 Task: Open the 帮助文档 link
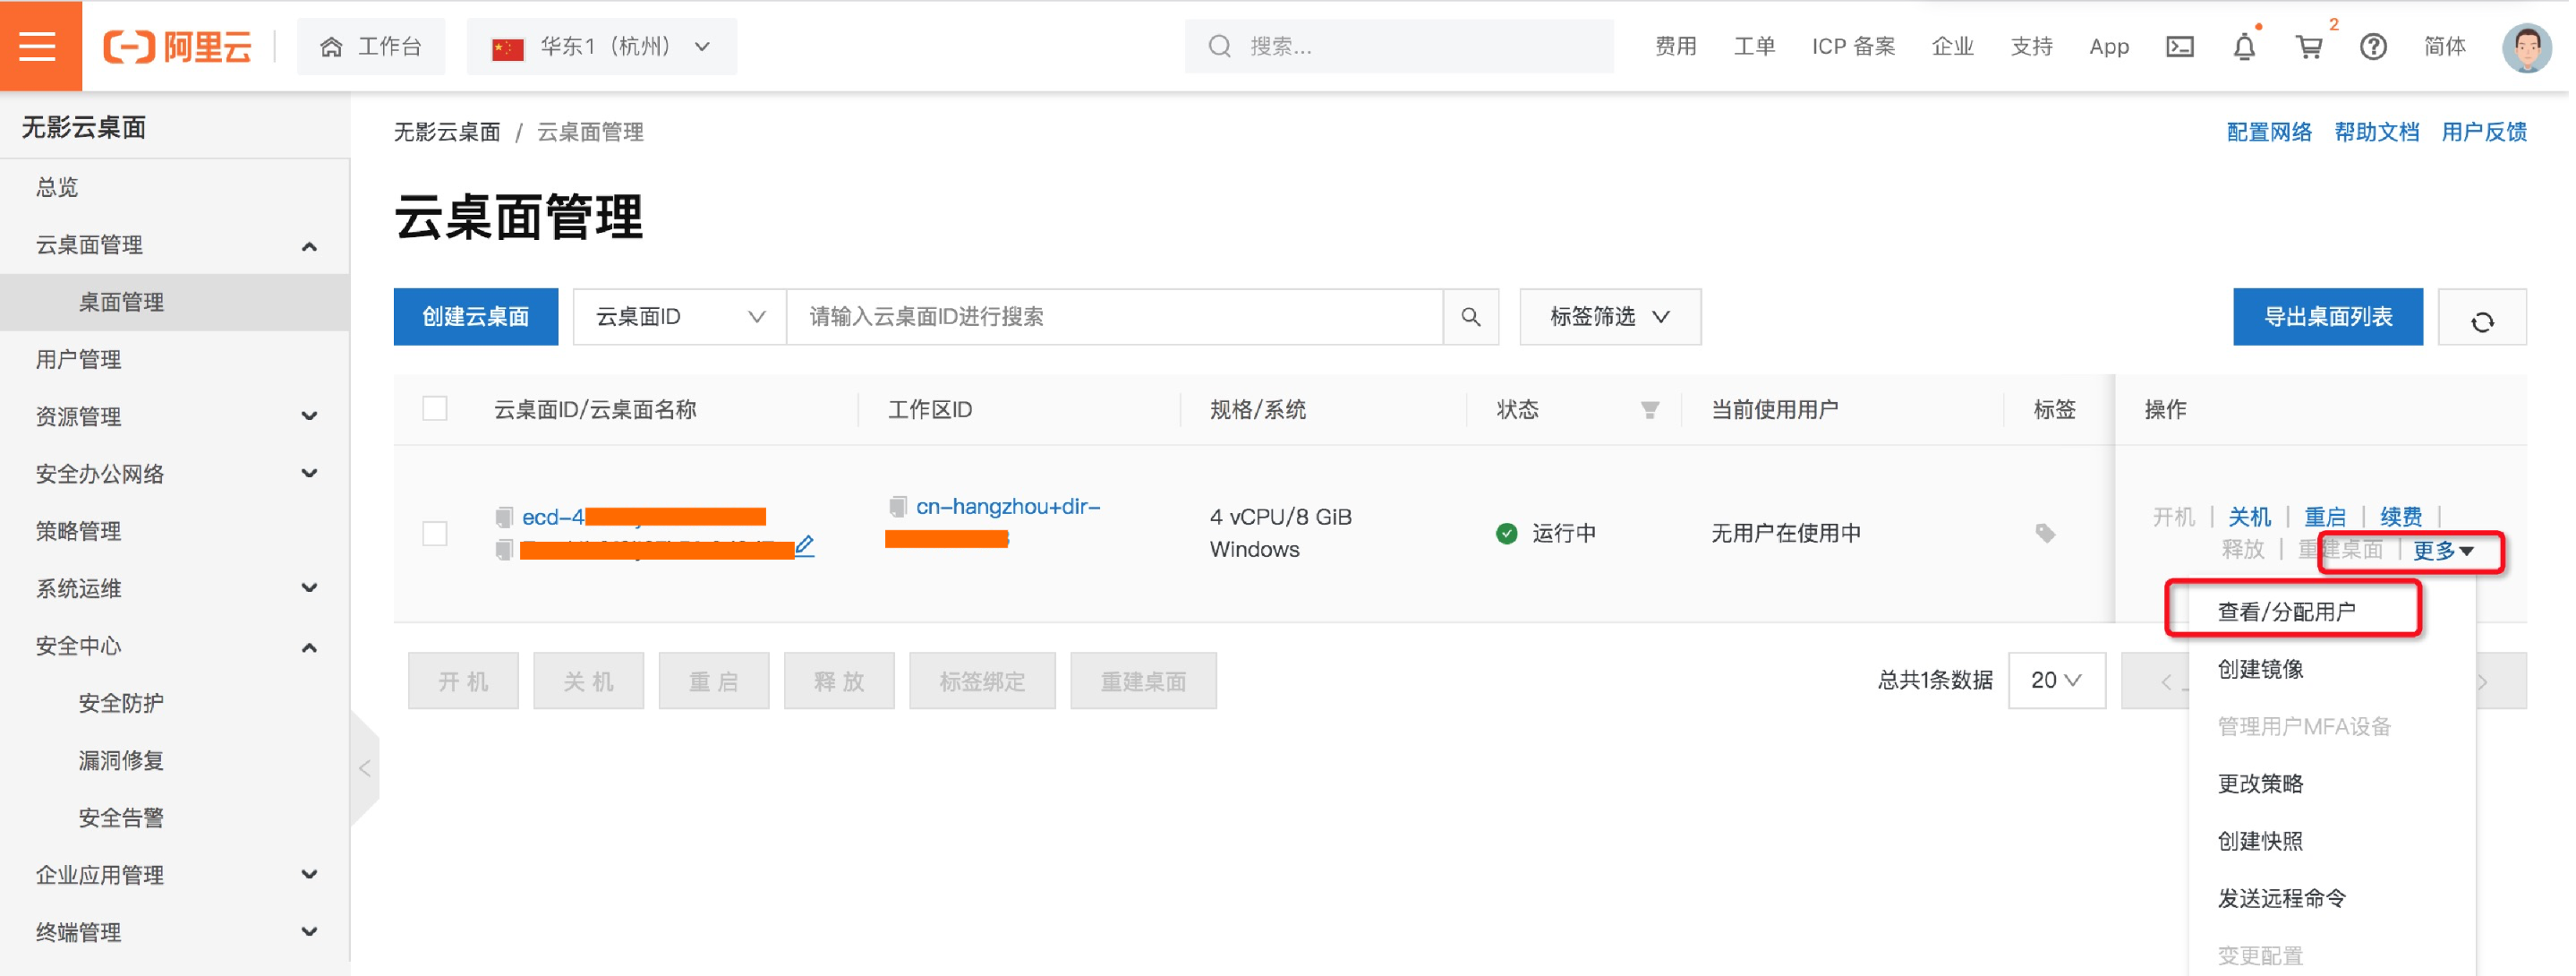coord(2377,131)
